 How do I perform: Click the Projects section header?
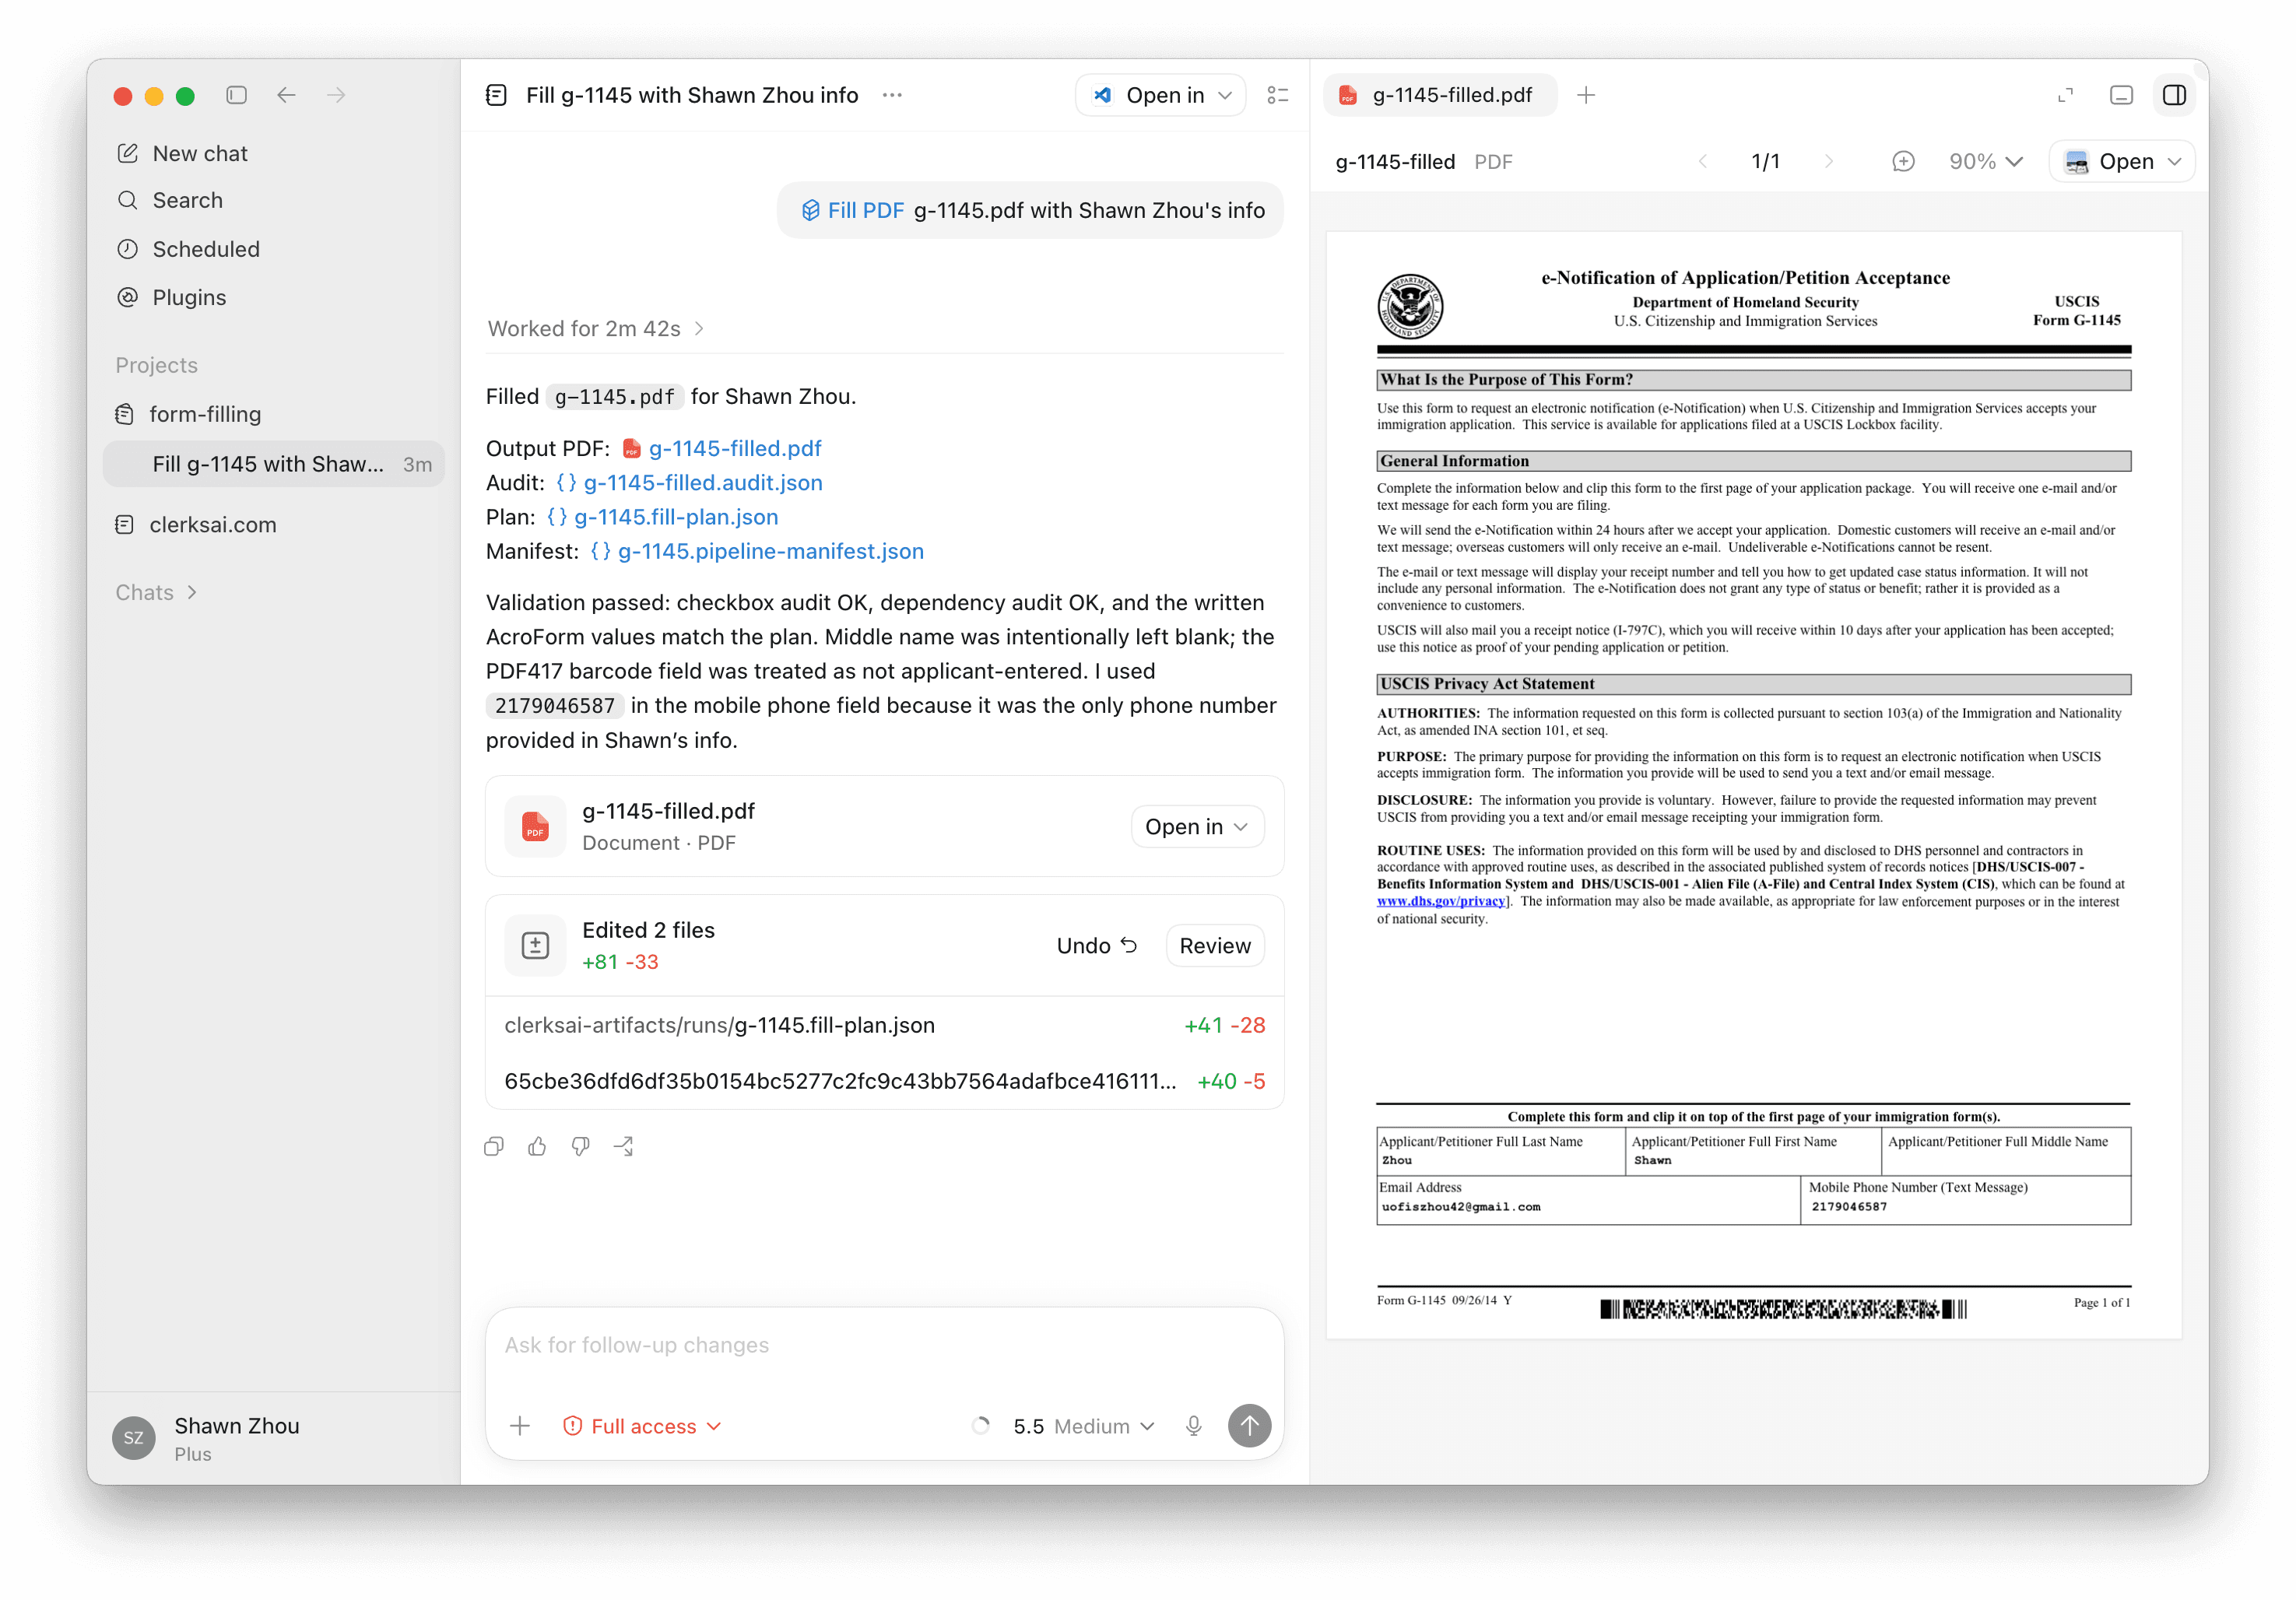pyautogui.click(x=156, y=365)
